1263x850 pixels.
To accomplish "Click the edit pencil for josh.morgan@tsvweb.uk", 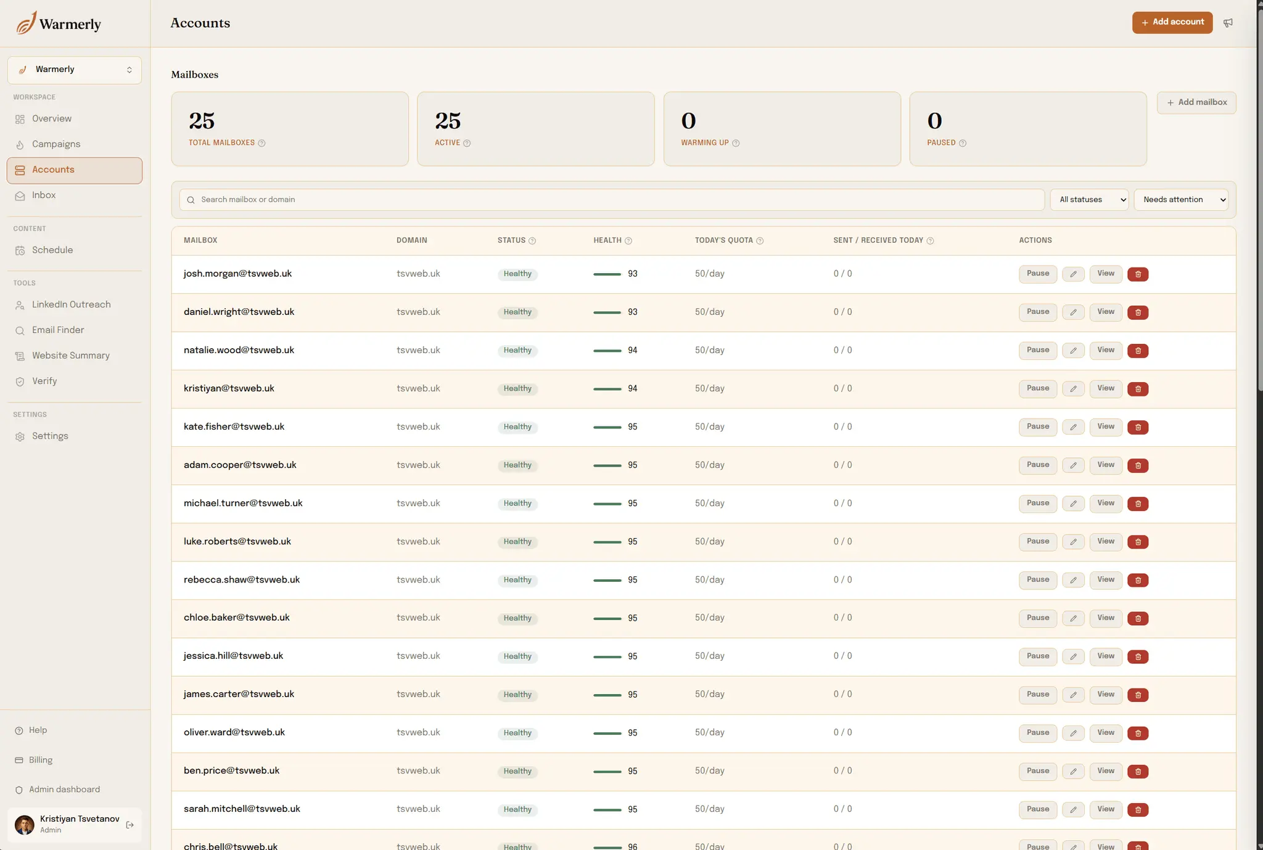I will click(1073, 274).
